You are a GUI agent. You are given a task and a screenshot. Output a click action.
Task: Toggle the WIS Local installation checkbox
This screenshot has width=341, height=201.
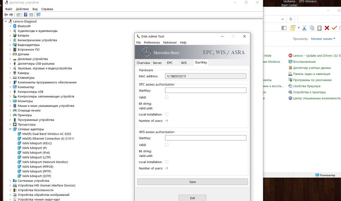(x=167, y=162)
